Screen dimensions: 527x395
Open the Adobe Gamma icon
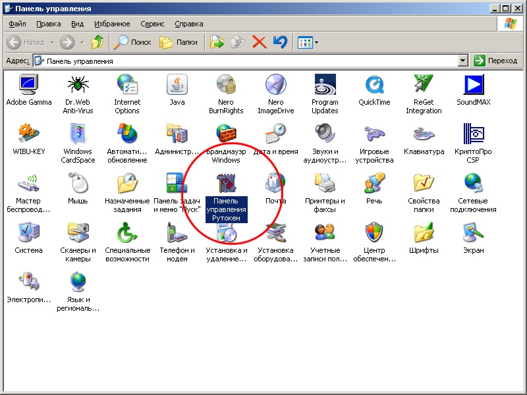[28, 85]
